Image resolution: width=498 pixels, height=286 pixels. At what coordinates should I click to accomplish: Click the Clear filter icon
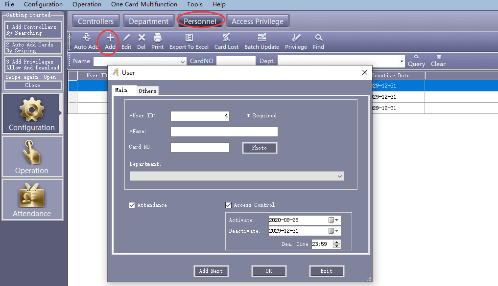point(439,57)
